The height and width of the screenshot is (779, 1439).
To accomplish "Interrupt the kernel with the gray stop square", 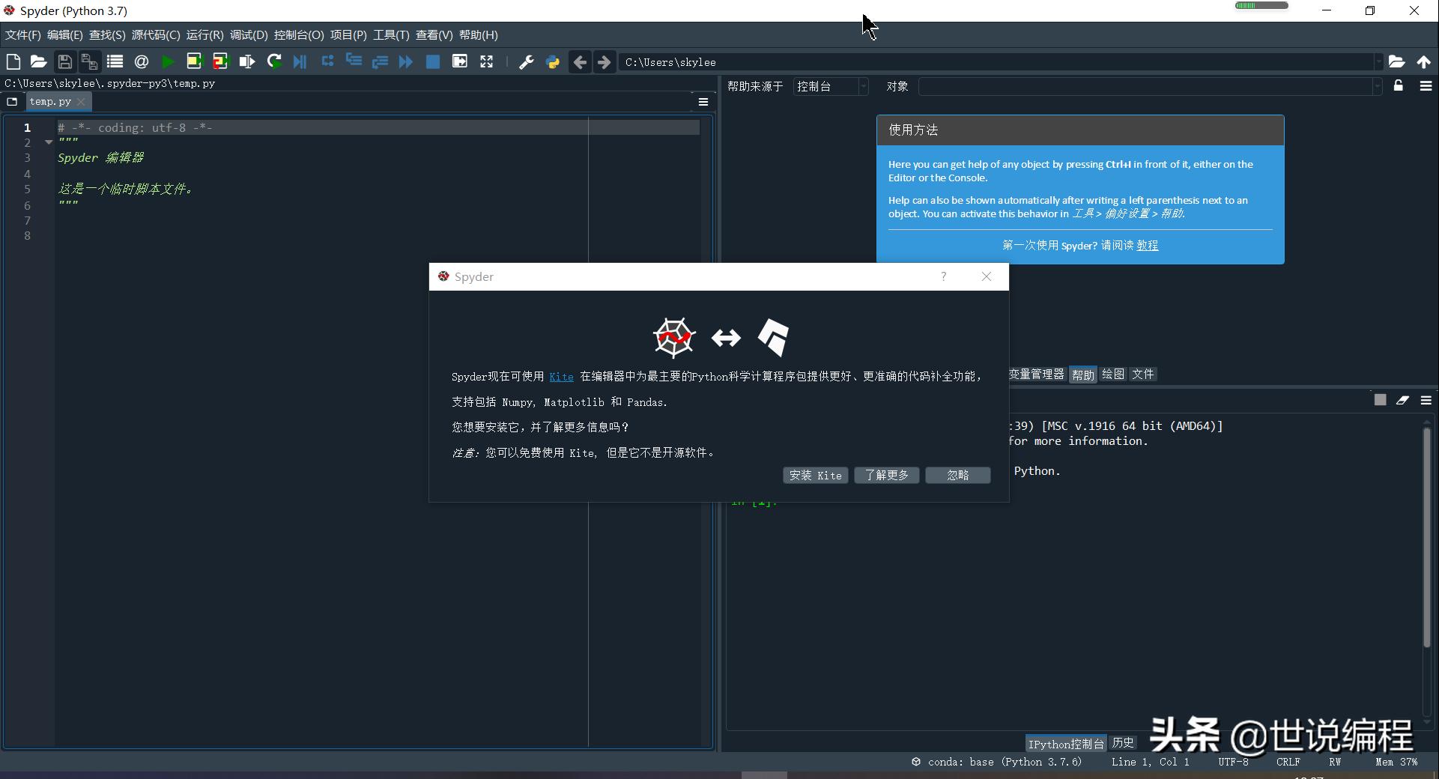I will click(1381, 400).
